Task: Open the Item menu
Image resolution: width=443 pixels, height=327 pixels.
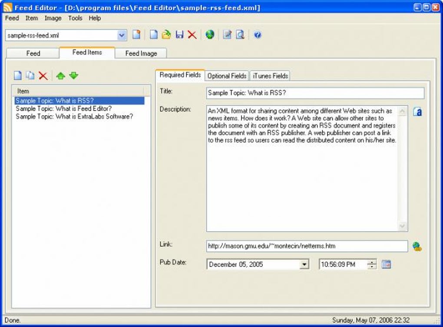Action: click(x=32, y=18)
